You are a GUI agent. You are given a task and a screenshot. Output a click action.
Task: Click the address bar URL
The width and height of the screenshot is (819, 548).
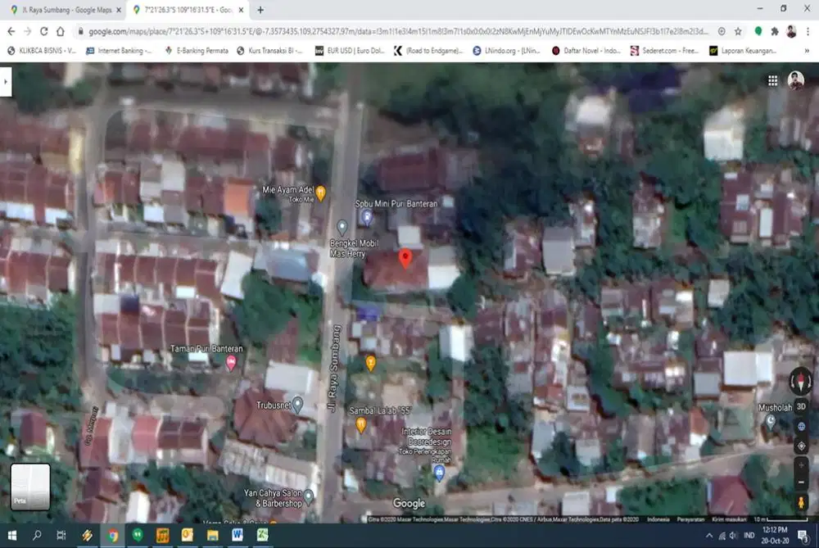click(398, 31)
